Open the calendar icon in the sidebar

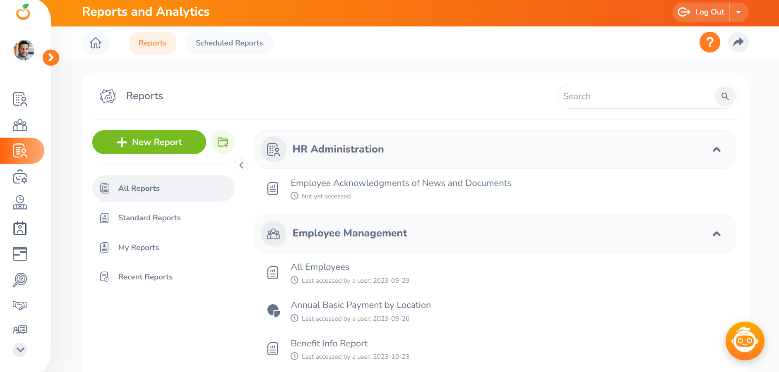click(20, 228)
